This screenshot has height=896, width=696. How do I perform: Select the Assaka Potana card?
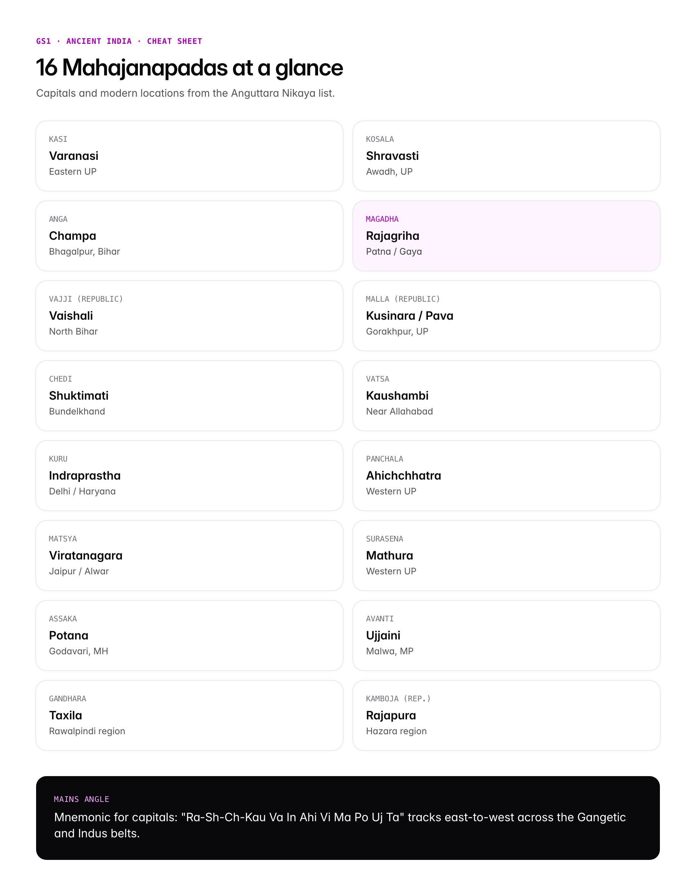click(189, 636)
